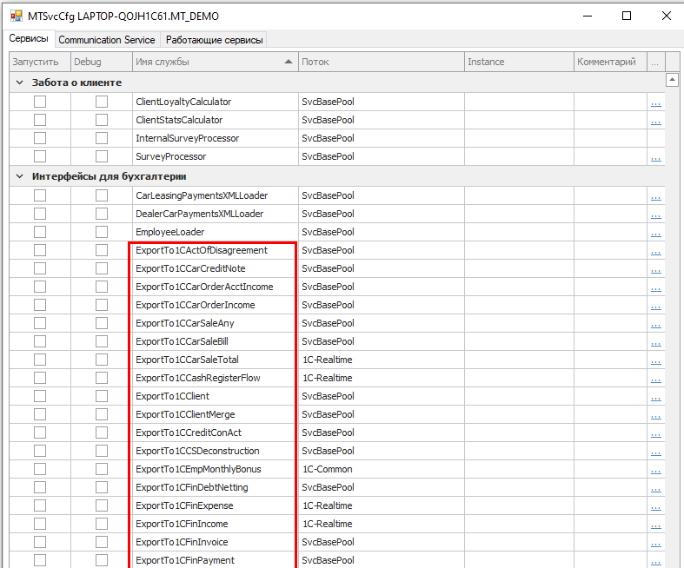Viewport: 684px width, 568px height.
Task: Click scrollbar up arrow at top right
Action: coord(672,80)
